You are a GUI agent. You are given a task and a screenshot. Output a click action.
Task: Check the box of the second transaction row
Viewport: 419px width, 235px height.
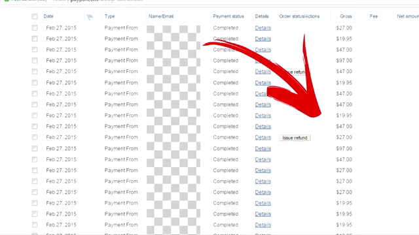(x=35, y=39)
